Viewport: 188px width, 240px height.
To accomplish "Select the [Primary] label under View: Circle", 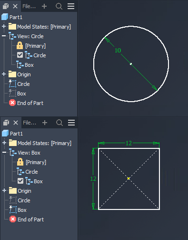I will [36, 46].
